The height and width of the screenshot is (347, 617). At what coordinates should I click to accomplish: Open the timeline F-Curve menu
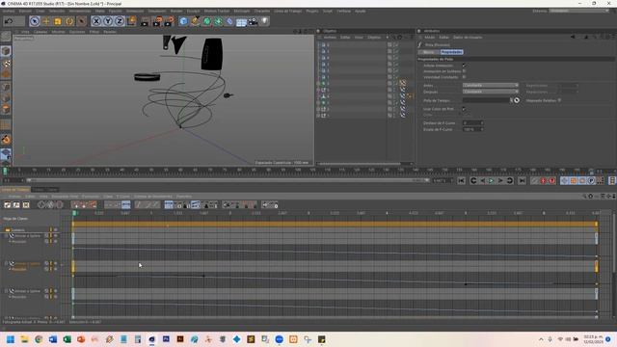click(122, 196)
